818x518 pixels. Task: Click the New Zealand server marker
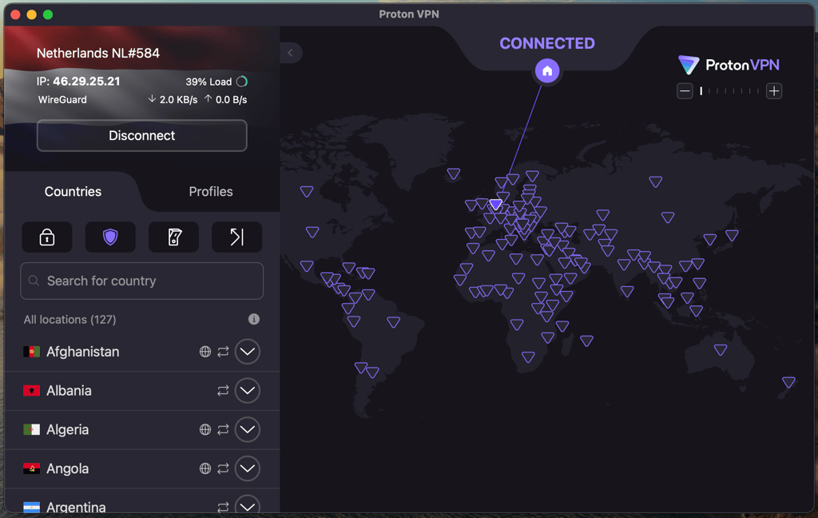pyautogui.click(x=788, y=382)
